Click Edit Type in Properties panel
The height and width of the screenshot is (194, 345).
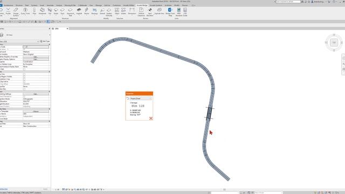(x=45, y=41)
